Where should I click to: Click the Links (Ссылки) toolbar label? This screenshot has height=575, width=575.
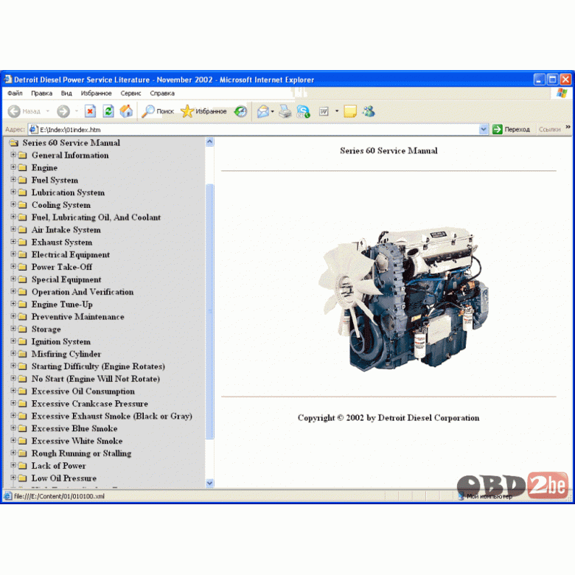[549, 129]
